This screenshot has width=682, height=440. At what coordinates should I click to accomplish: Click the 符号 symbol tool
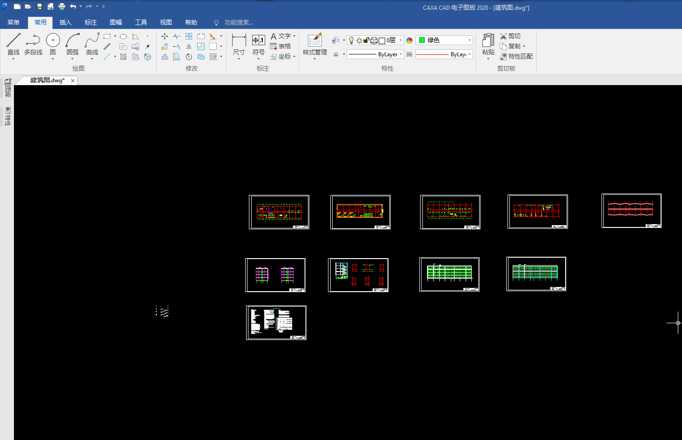(x=259, y=45)
